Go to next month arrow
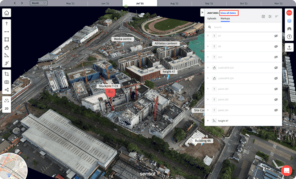The height and width of the screenshot is (179, 296). [x=22, y=3]
